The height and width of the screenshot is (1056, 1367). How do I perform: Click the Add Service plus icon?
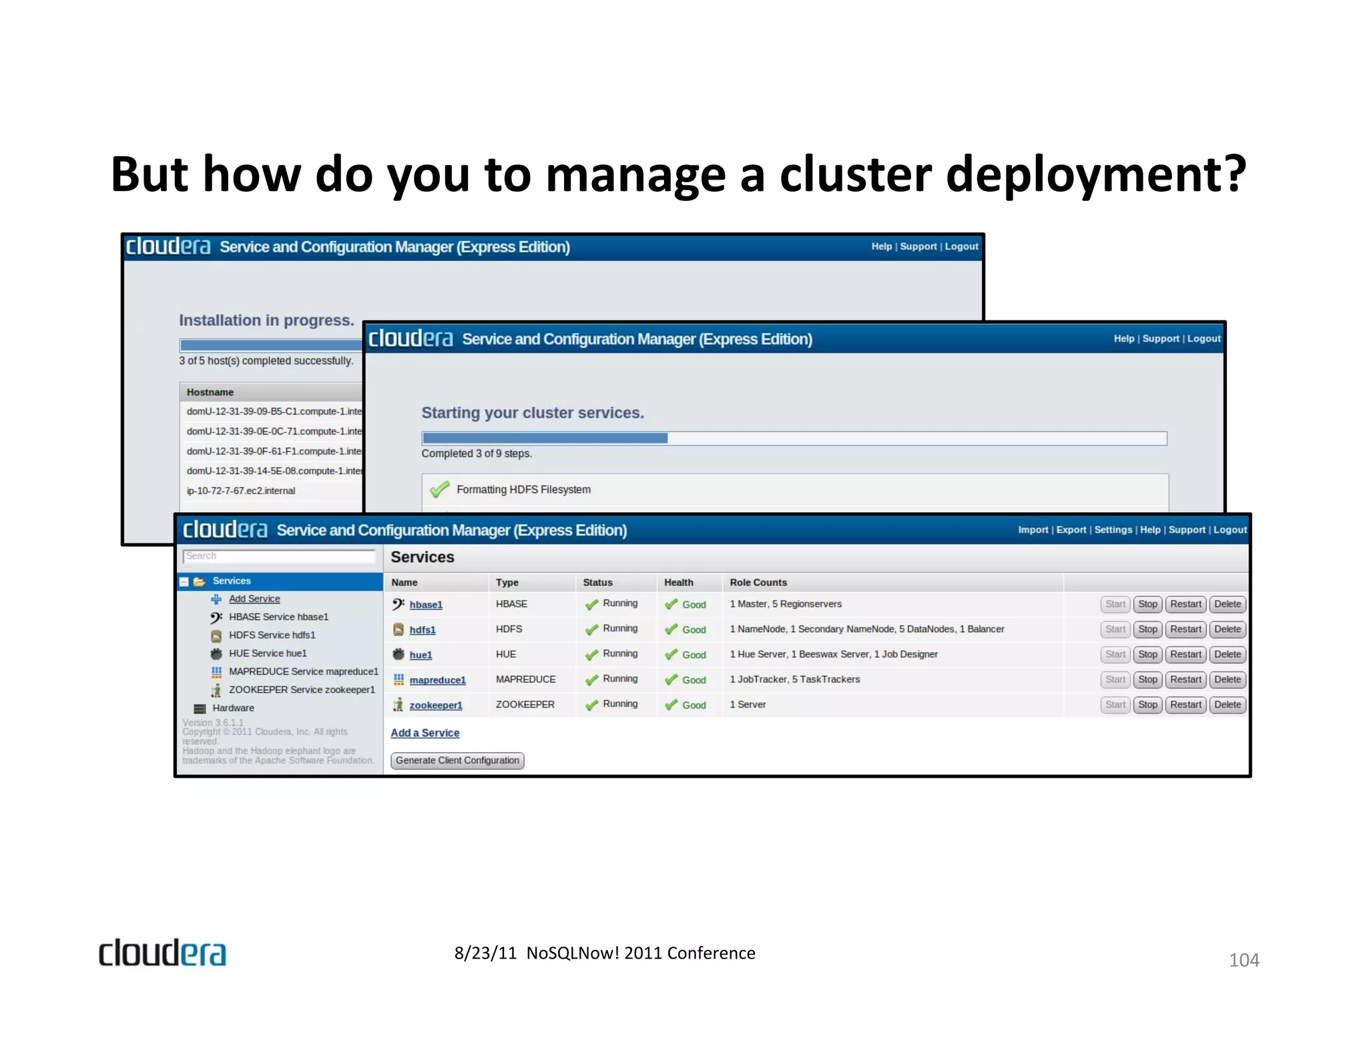(x=216, y=599)
